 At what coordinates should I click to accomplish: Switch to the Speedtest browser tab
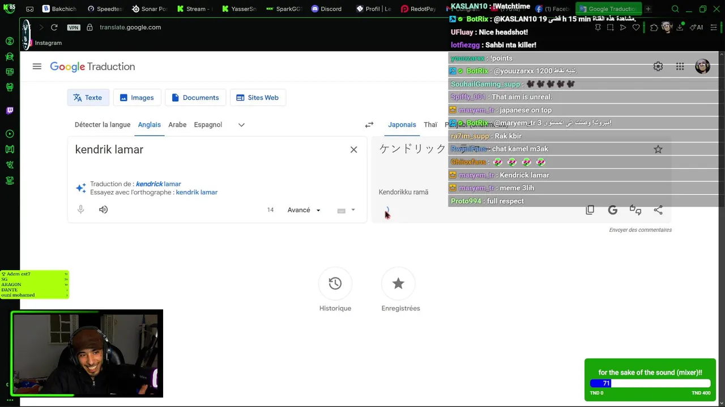(105, 9)
